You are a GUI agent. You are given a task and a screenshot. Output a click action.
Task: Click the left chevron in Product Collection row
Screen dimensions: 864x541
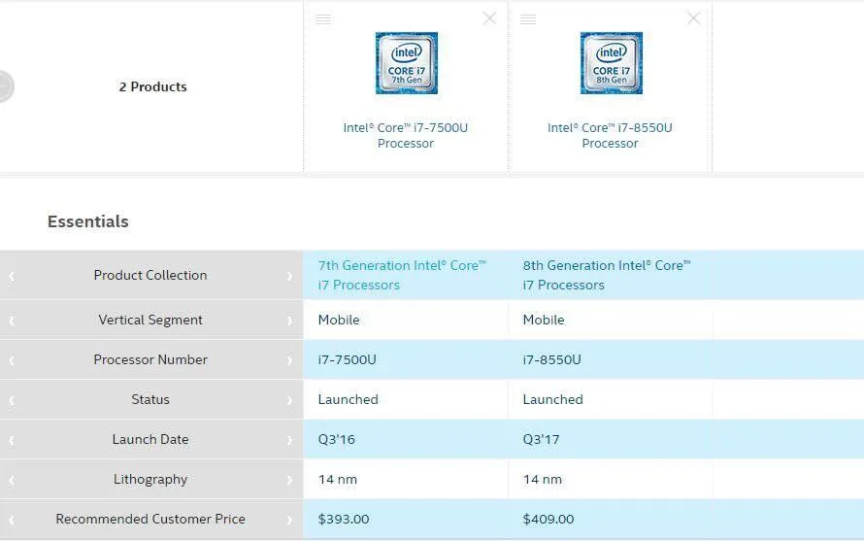12,276
